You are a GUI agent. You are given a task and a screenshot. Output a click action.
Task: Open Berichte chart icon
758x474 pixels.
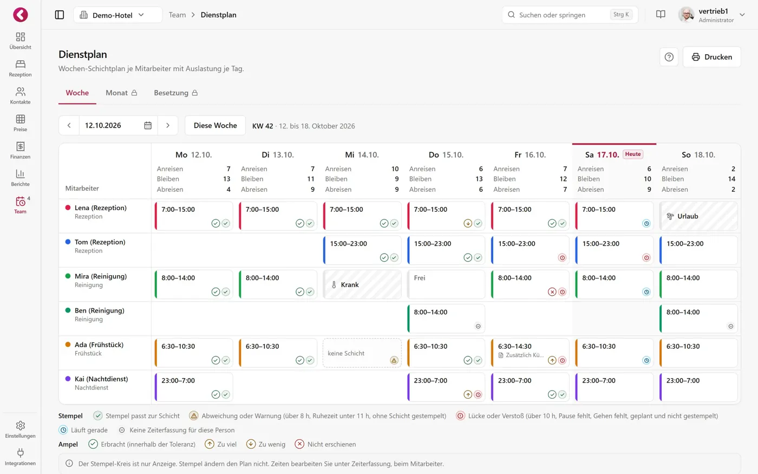tap(20, 174)
